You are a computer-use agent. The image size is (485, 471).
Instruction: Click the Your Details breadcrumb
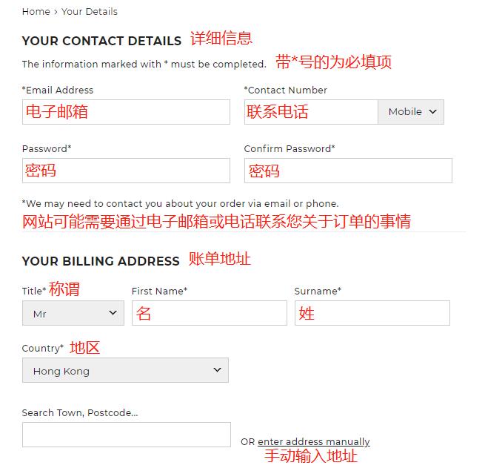tap(89, 11)
